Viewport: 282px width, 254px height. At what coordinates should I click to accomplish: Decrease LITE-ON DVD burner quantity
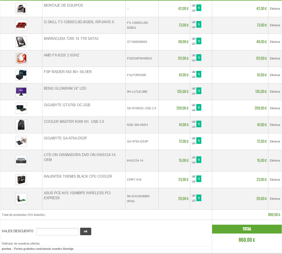click(193, 162)
